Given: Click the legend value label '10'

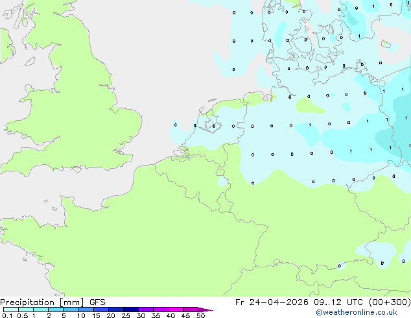Looking at the screenshot, I should pos(81,315).
